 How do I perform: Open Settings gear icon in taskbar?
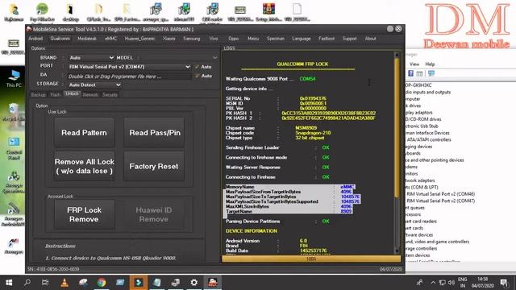[194, 283]
